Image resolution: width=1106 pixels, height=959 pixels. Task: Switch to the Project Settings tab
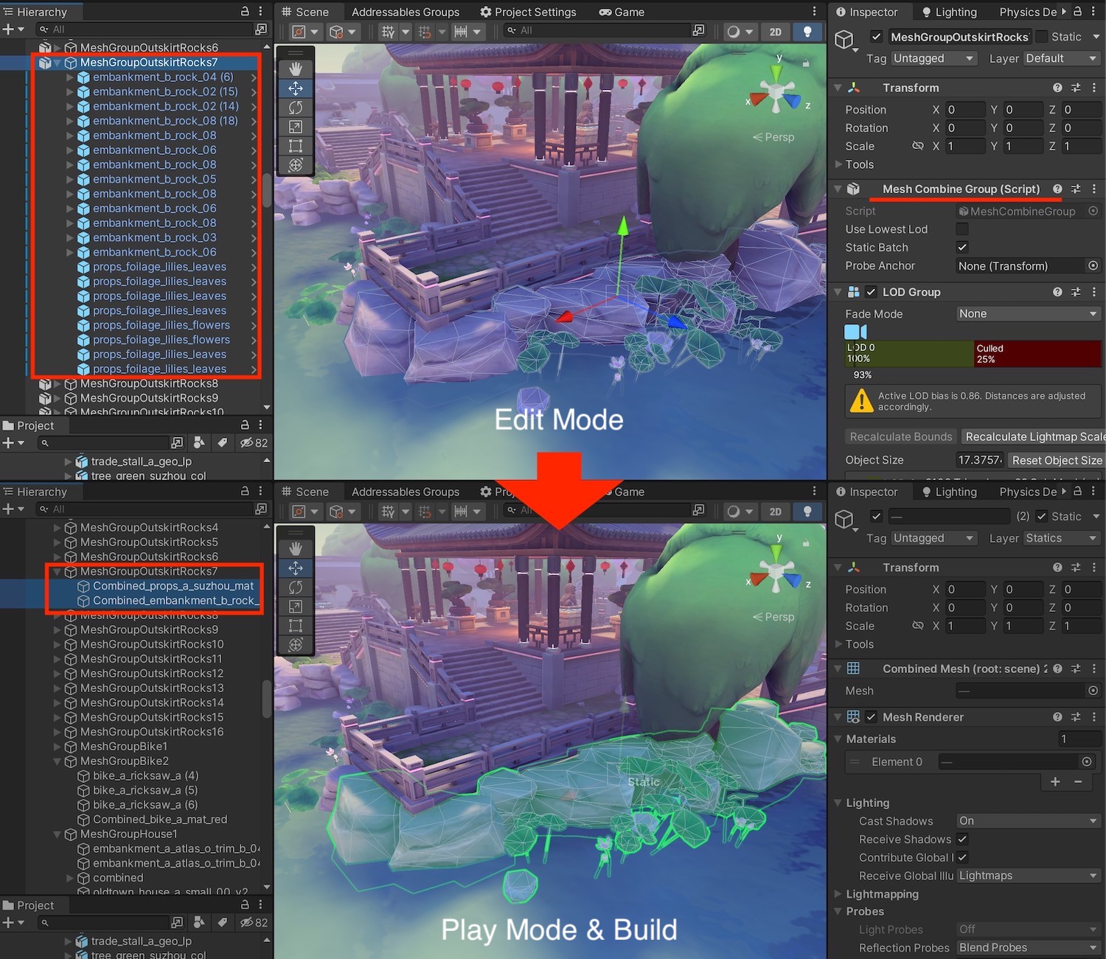click(528, 12)
